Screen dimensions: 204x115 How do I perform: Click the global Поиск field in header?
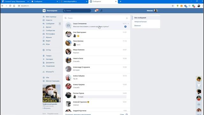(77, 11)
